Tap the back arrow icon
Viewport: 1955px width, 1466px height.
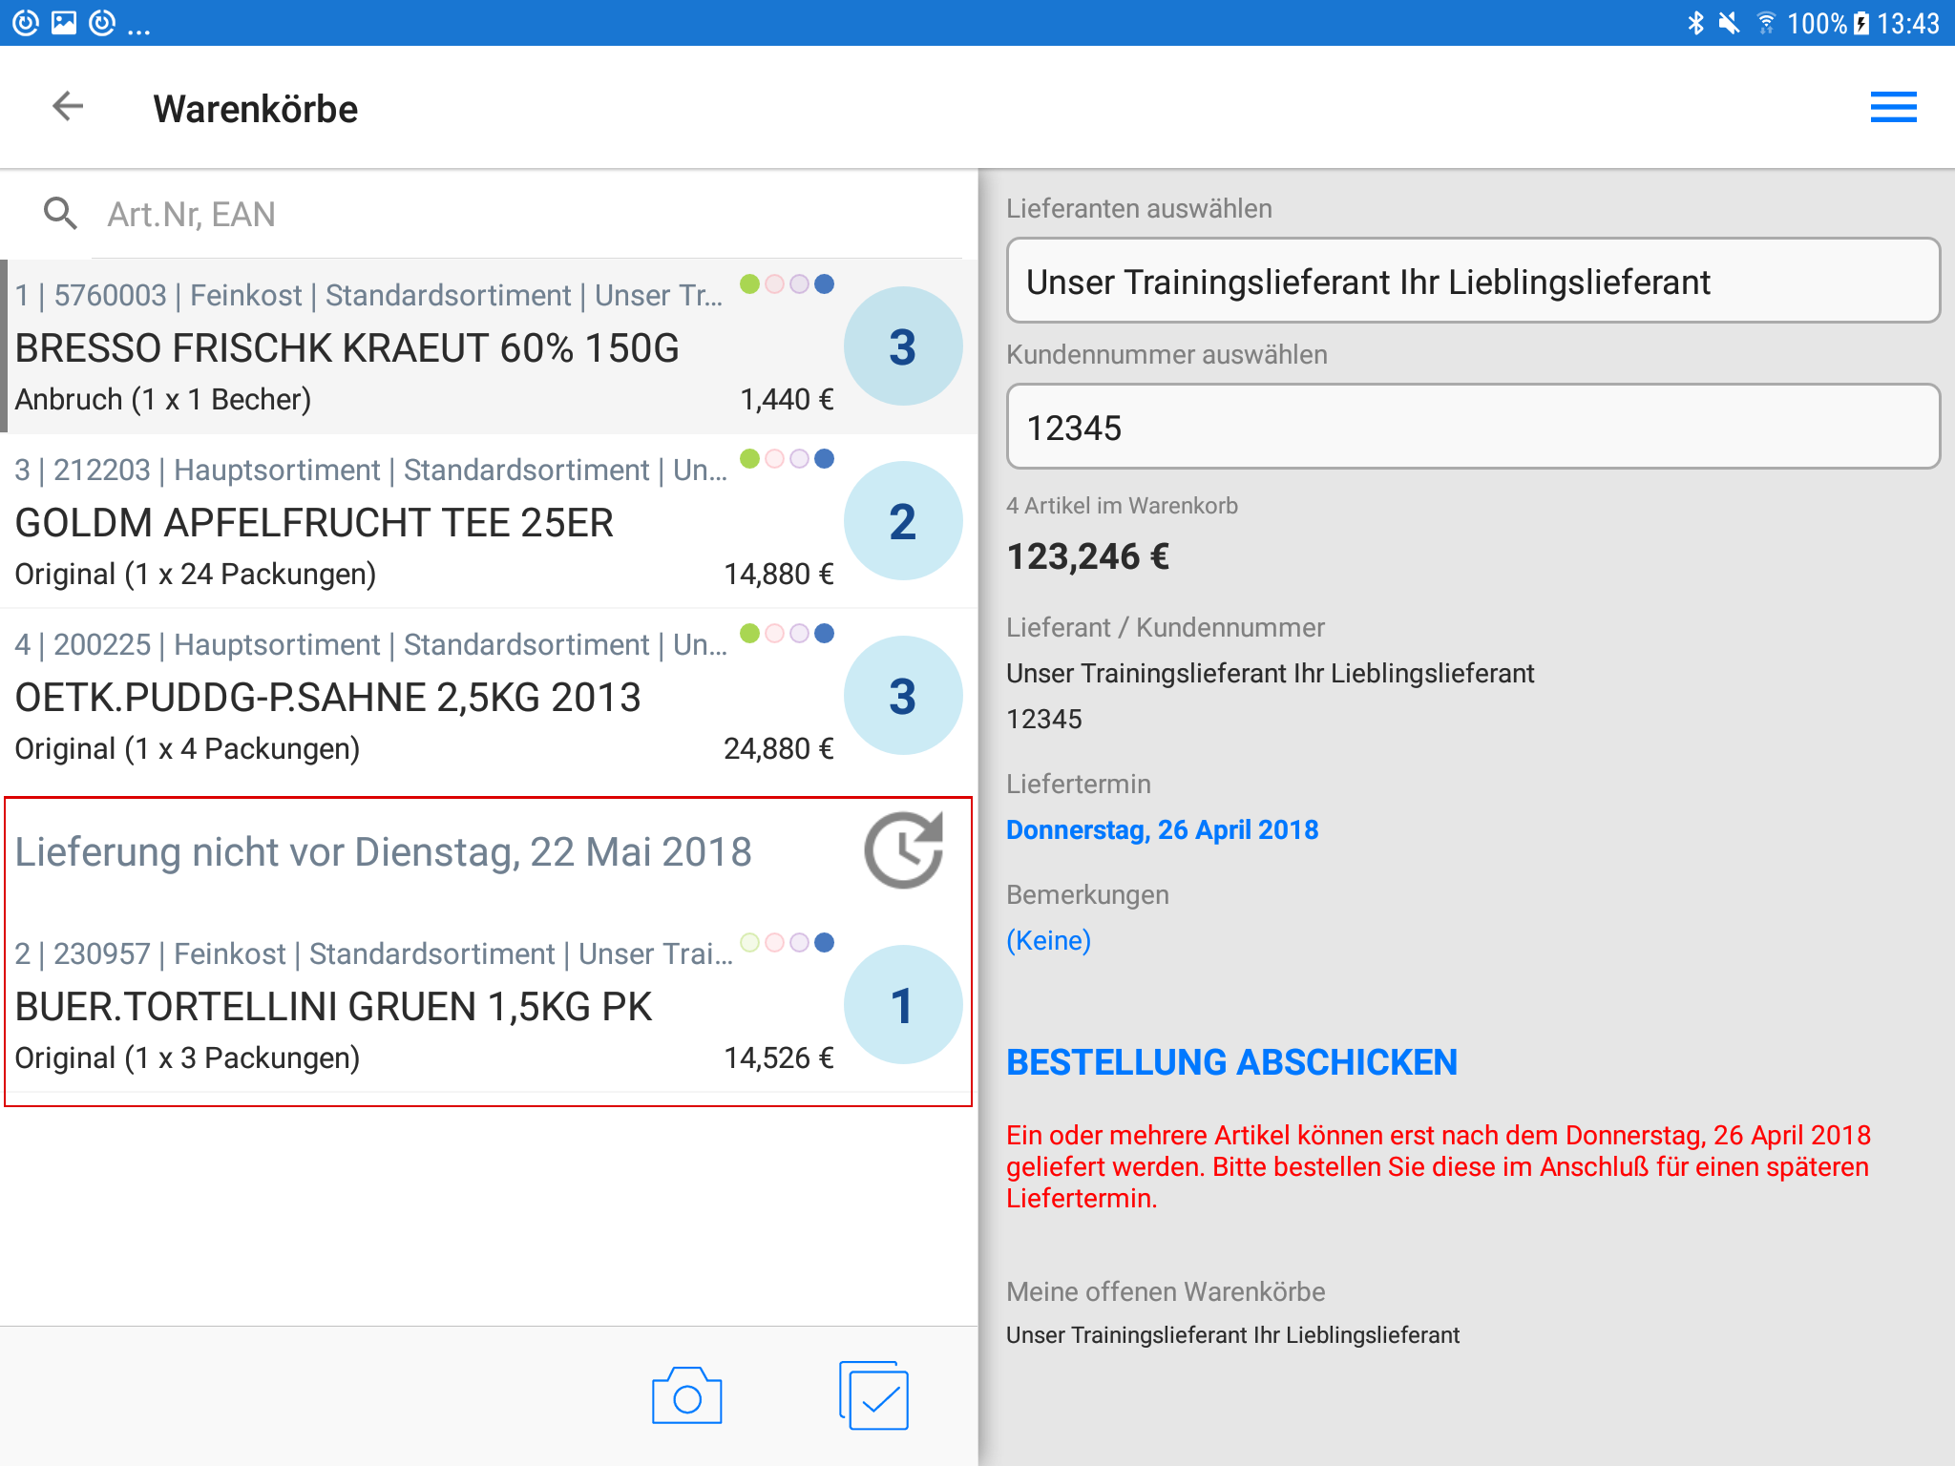click(68, 107)
